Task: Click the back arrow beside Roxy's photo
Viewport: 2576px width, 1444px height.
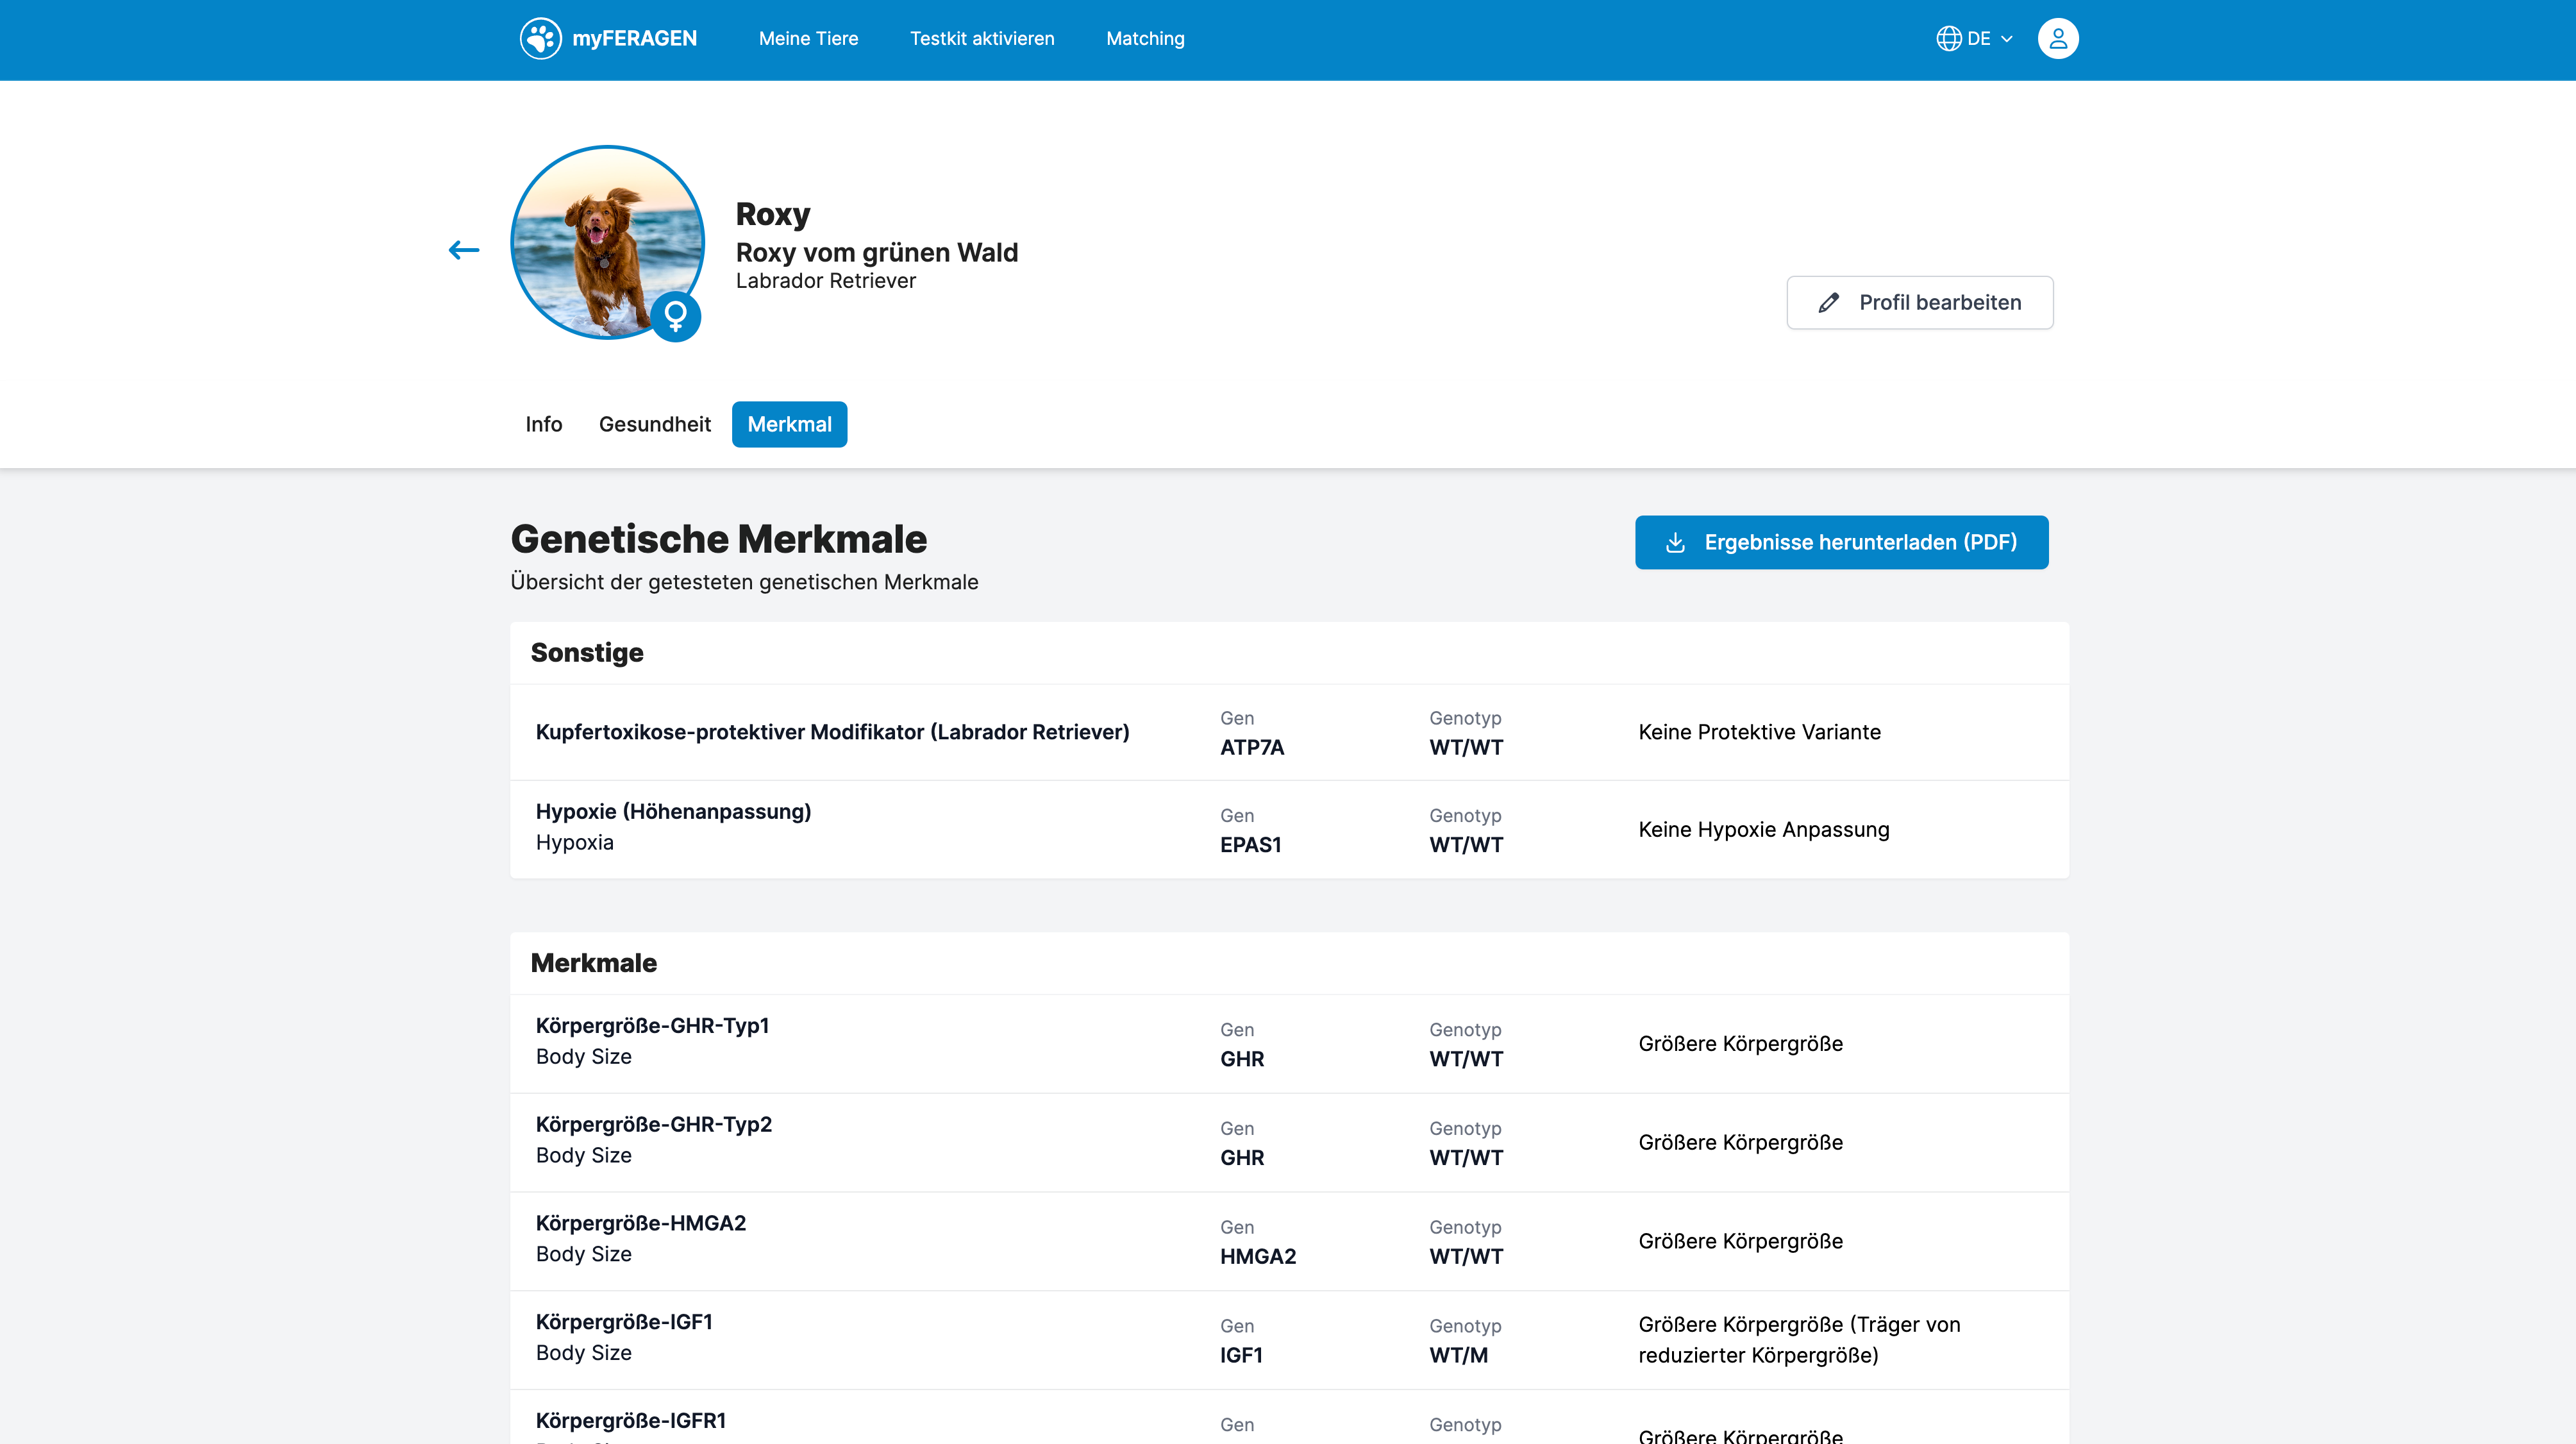Action: coord(463,249)
